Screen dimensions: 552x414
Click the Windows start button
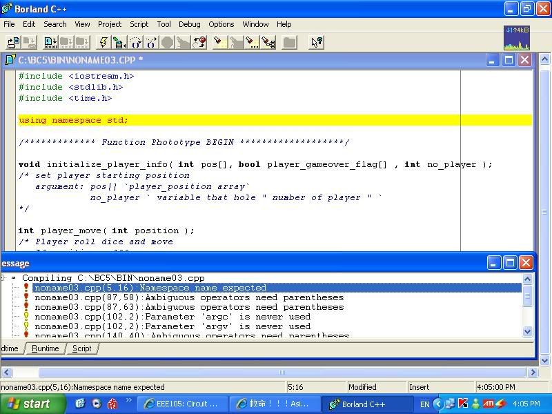[x=28, y=404]
